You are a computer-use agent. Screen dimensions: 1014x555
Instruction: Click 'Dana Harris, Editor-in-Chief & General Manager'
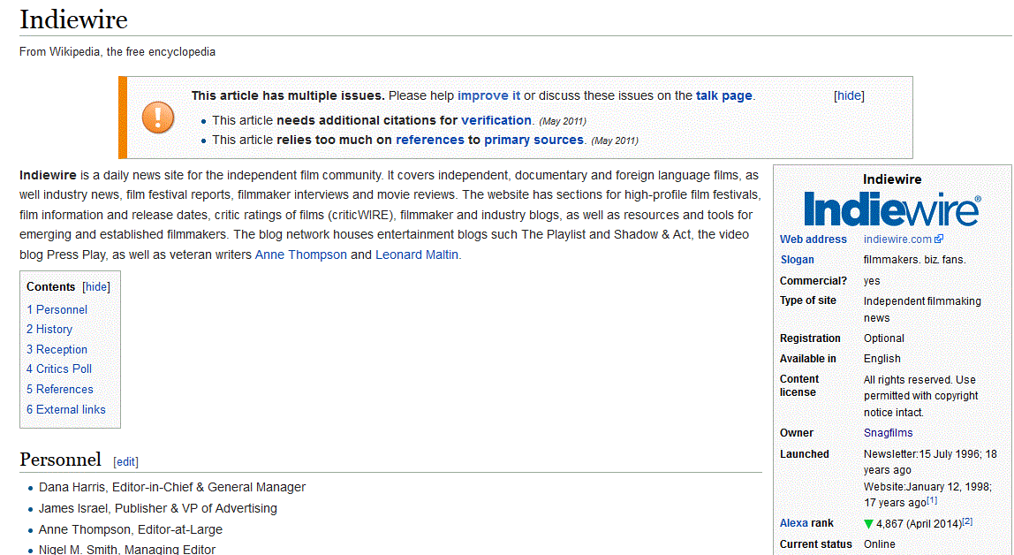coord(172,487)
